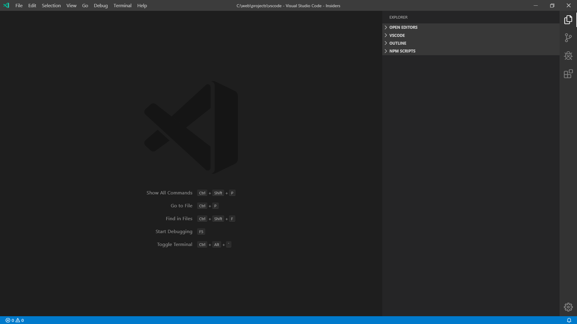577x324 pixels.
Task: Click the notifications bell in status bar
Action: pos(569,320)
